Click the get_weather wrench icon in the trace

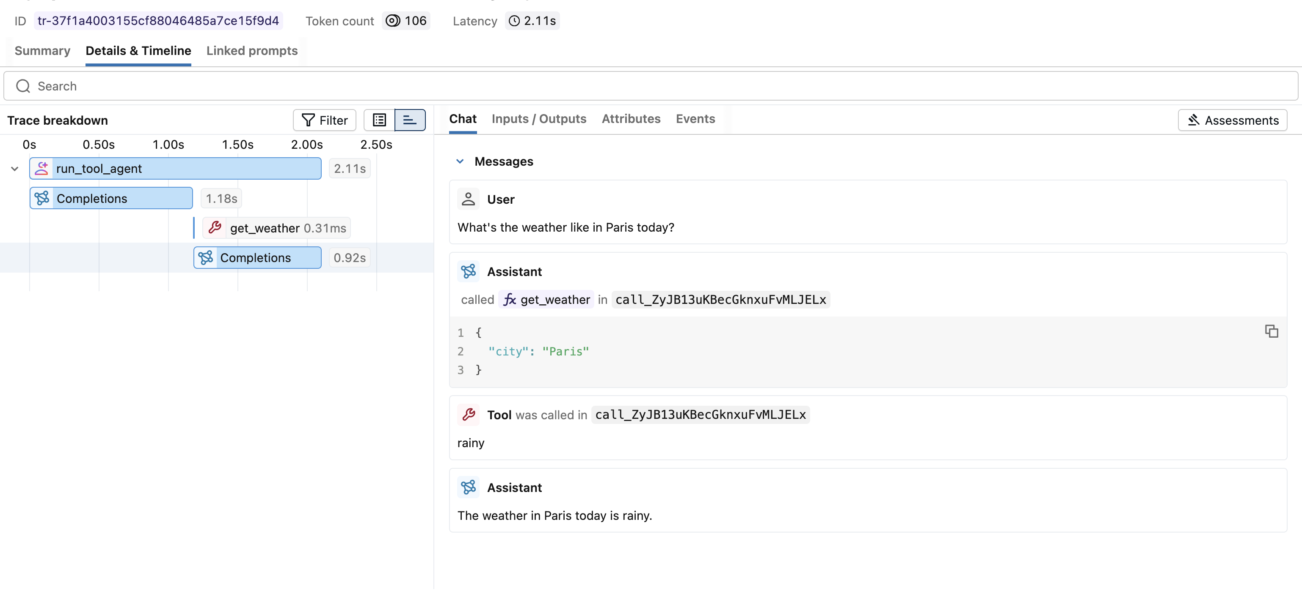[216, 227]
